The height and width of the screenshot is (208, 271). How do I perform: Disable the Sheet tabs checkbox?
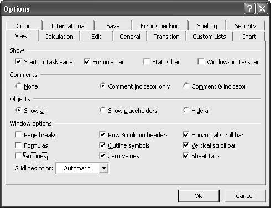pyautogui.click(x=186, y=155)
